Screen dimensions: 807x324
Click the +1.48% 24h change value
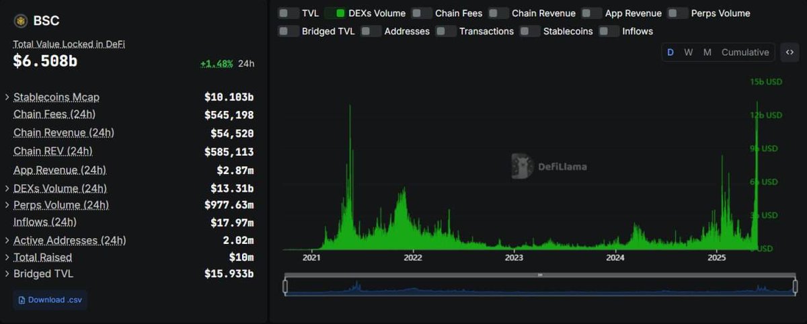tap(217, 64)
